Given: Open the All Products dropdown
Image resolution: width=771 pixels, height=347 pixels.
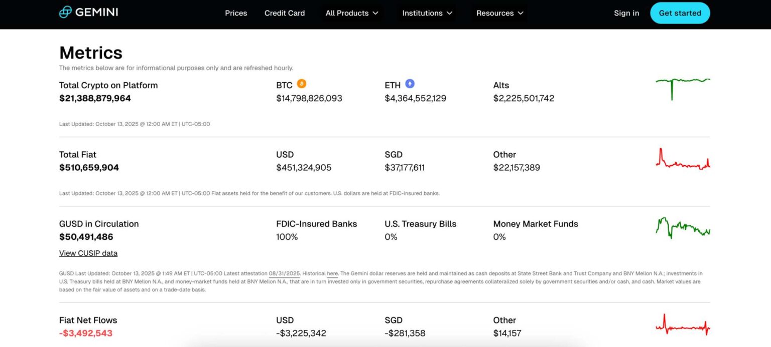Looking at the screenshot, I should [x=351, y=14].
